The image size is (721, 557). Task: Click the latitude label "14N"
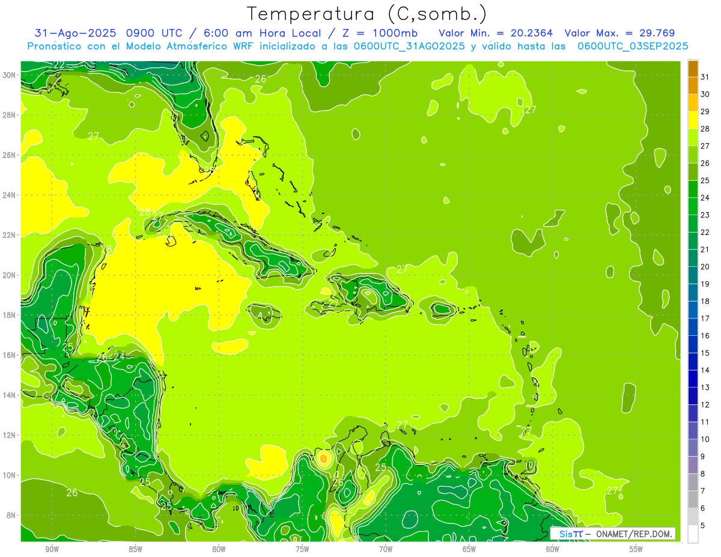point(8,395)
